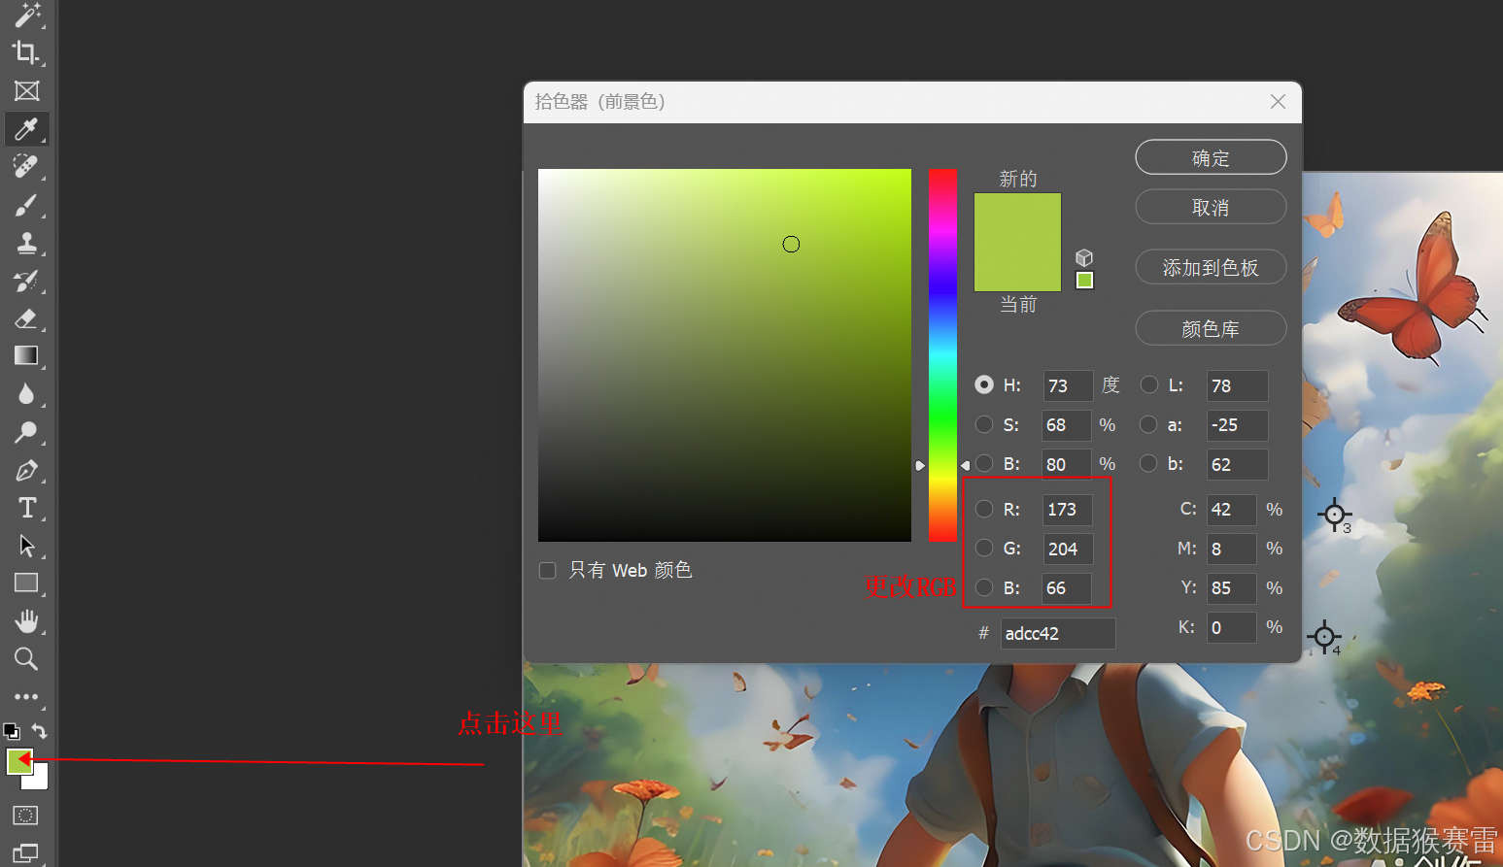Enable the 只有 Web 颜色 checkbox
Screen dimensions: 1503x867
pyautogui.click(x=548, y=571)
